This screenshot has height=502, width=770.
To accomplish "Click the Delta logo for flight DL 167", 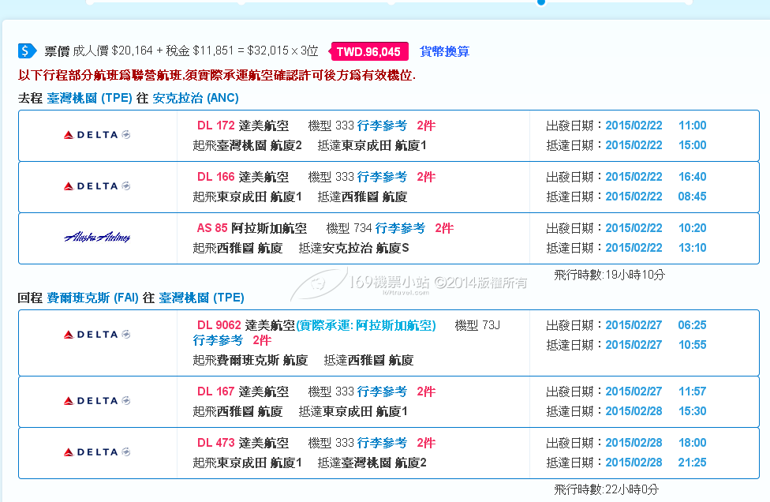I will (x=97, y=401).
